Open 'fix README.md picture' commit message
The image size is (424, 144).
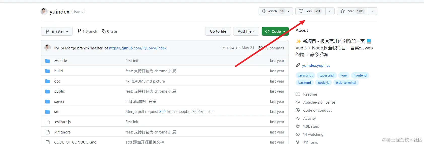tap(145, 81)
